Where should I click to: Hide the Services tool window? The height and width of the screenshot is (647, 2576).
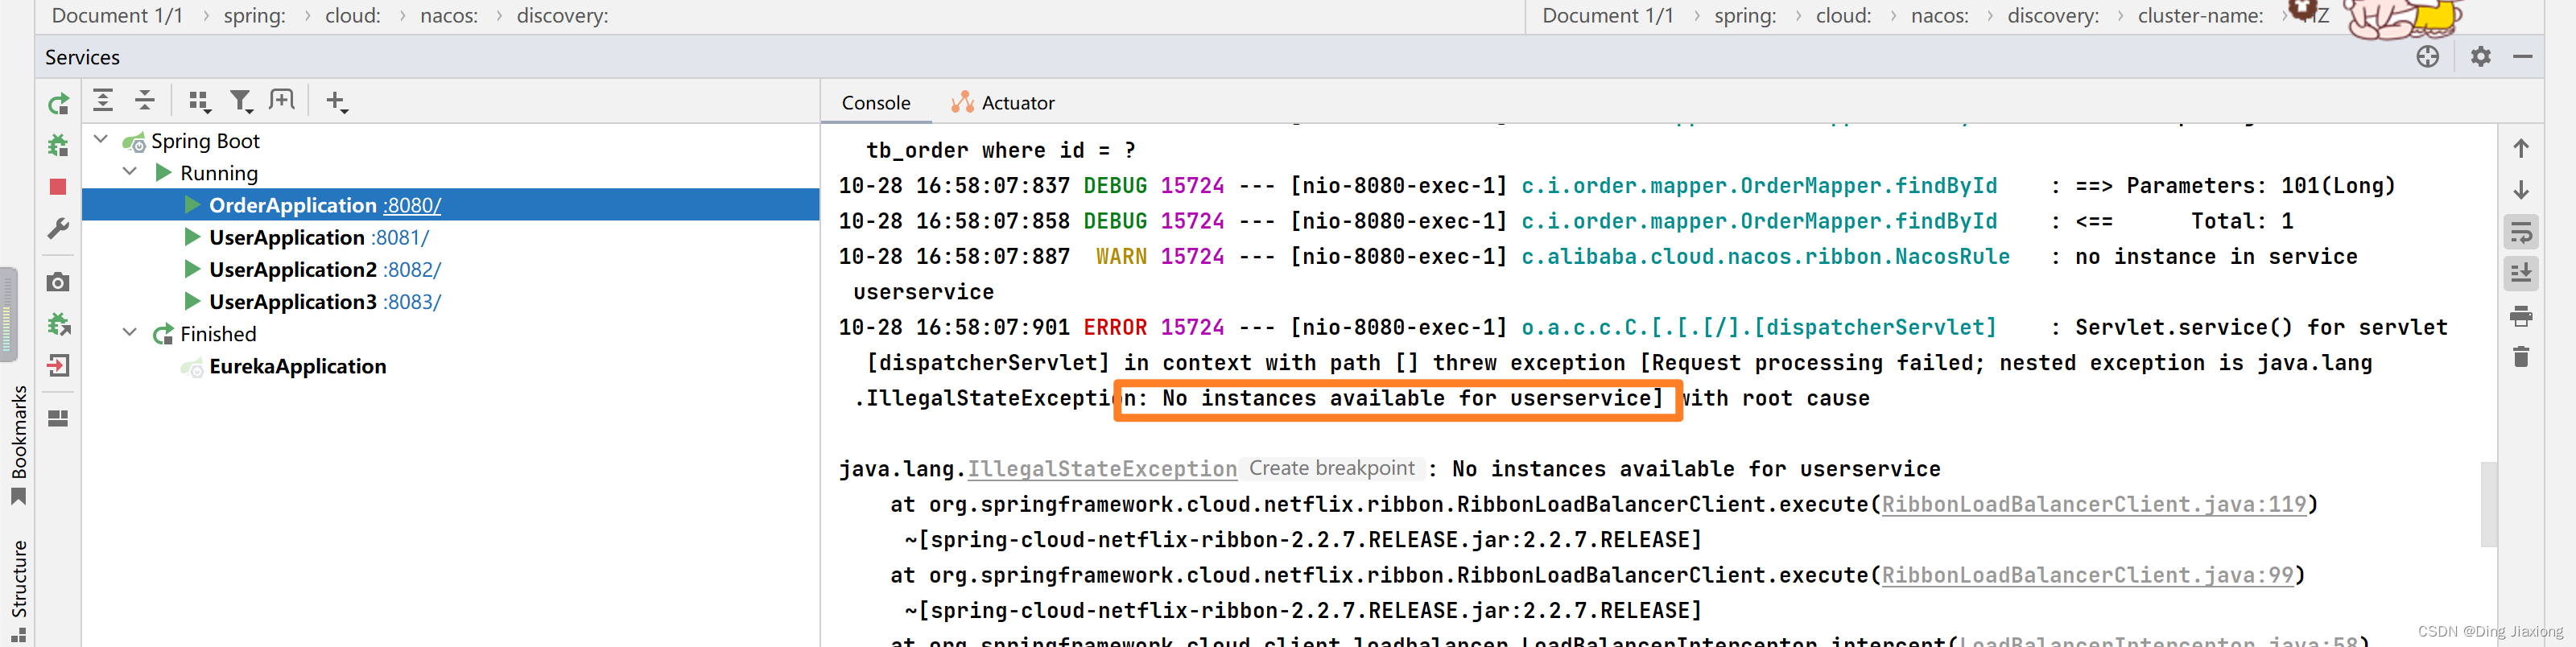(2523, 57)
